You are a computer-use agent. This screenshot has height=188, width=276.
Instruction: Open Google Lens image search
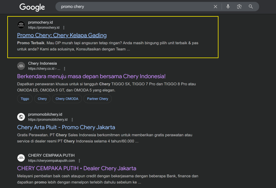(x=239, y=7)
